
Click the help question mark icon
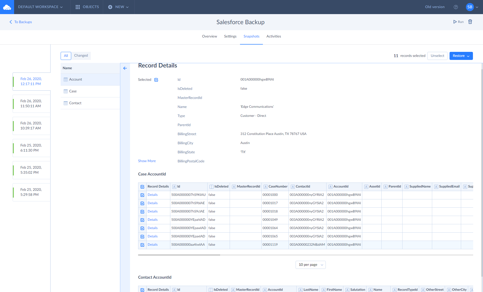coord(456,7)
